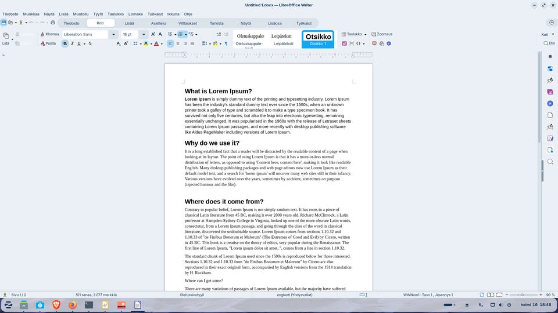
Task: Toggle italic formatting
Action: pos(73,43)
